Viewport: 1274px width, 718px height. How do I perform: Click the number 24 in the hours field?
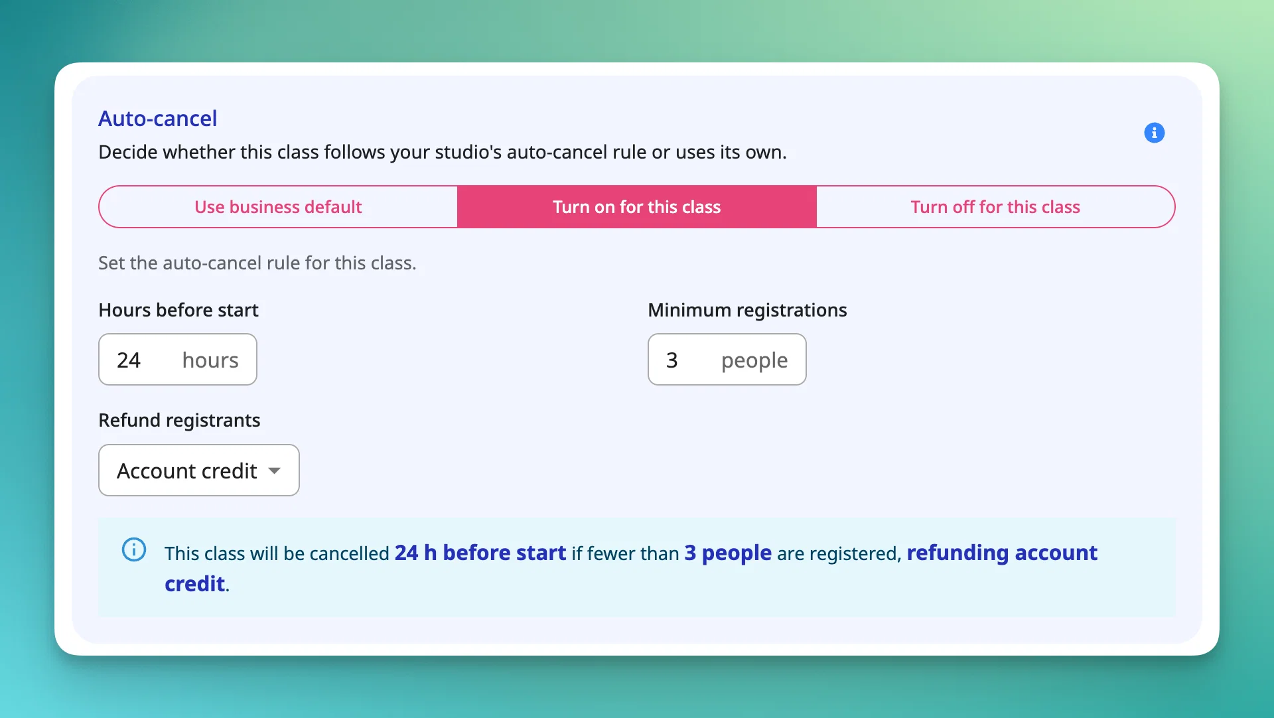[129, 360]
